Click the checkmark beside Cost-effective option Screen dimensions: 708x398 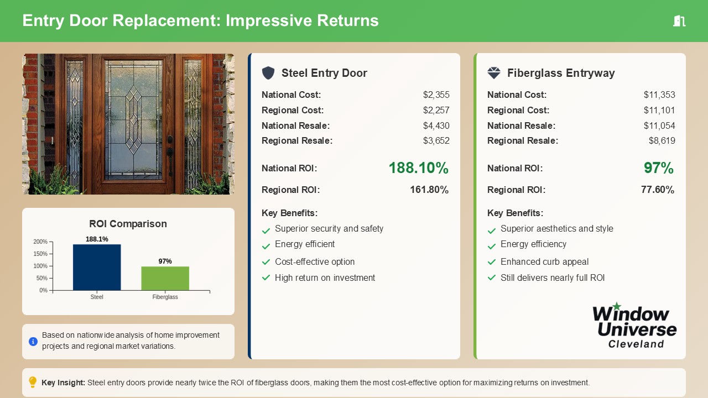click(x=266, y=263)
